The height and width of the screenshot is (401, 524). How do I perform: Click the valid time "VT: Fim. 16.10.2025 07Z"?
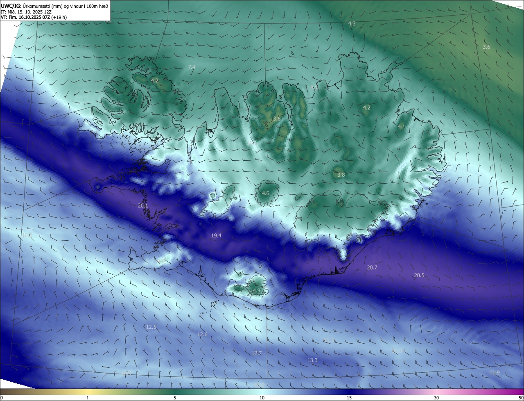click(x=26, y=17)
